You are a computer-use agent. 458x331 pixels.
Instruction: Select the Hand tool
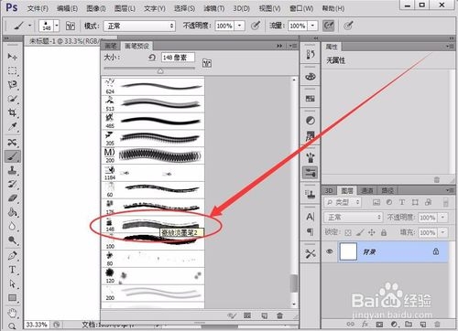(x=12, y=313)
